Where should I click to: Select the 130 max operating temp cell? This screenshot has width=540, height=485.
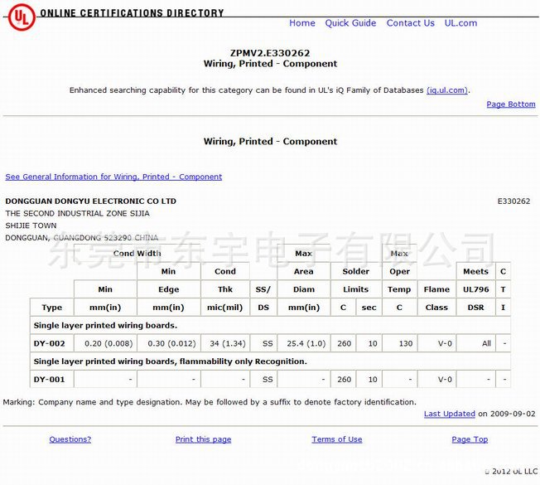(399, 343)
